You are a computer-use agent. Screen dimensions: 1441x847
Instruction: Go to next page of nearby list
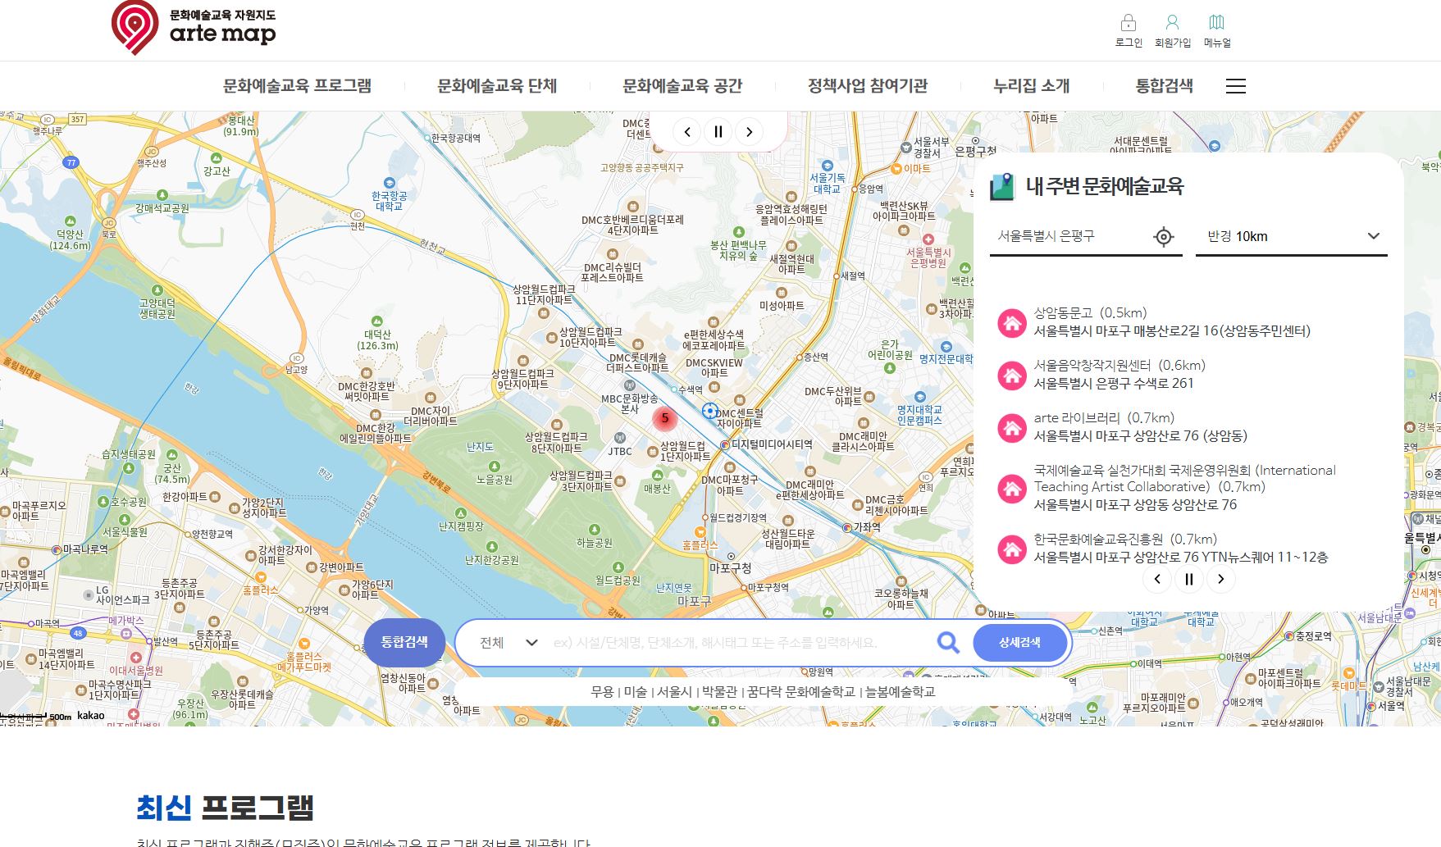[x=1220, y=580]
